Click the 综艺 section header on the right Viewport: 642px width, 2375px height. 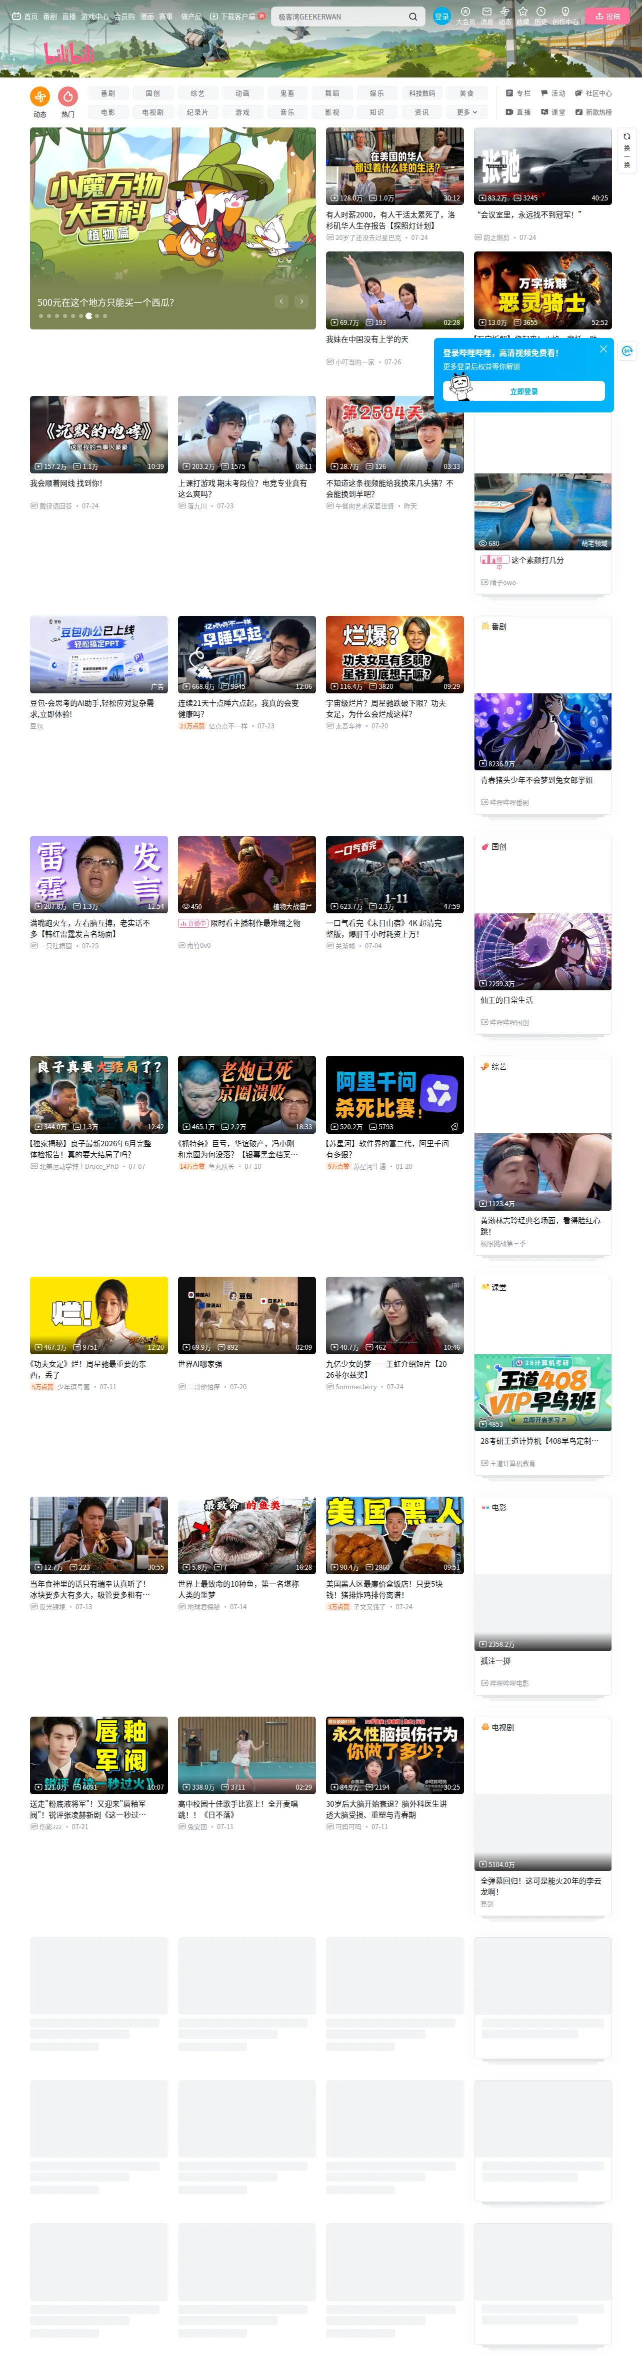pos(493,1067)
